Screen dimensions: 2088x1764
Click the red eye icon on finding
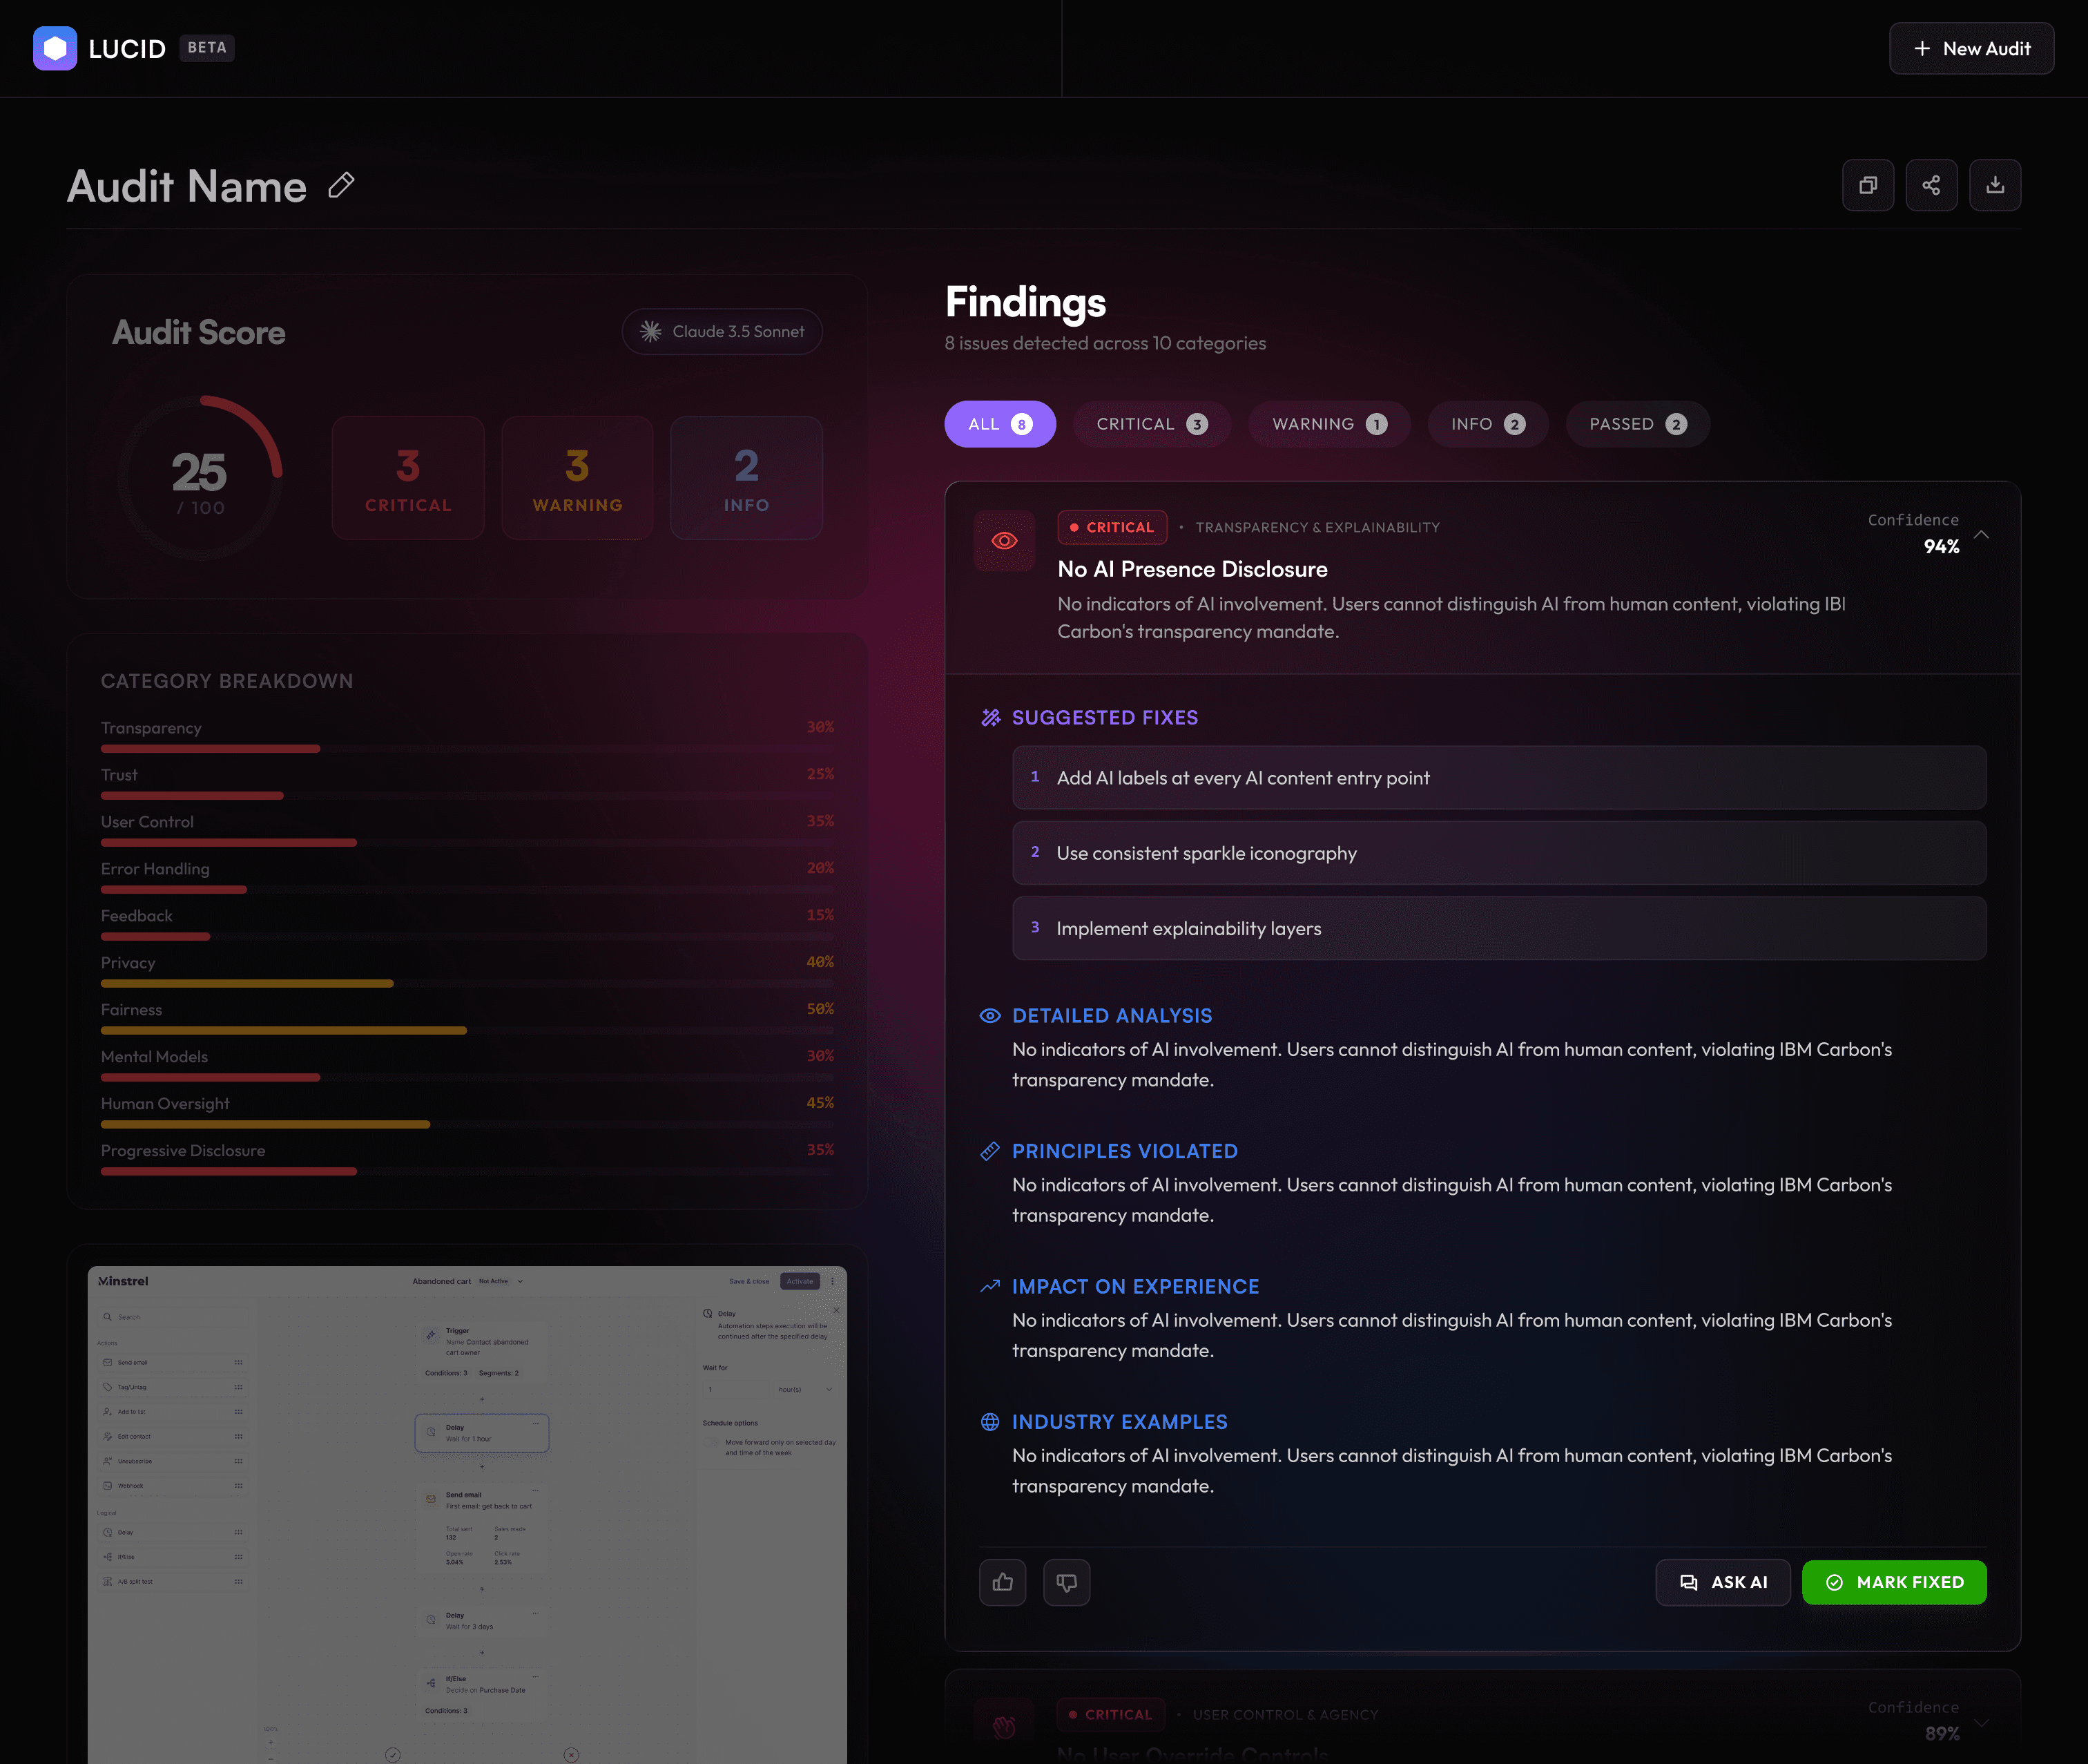click(x=1003, y=541)
